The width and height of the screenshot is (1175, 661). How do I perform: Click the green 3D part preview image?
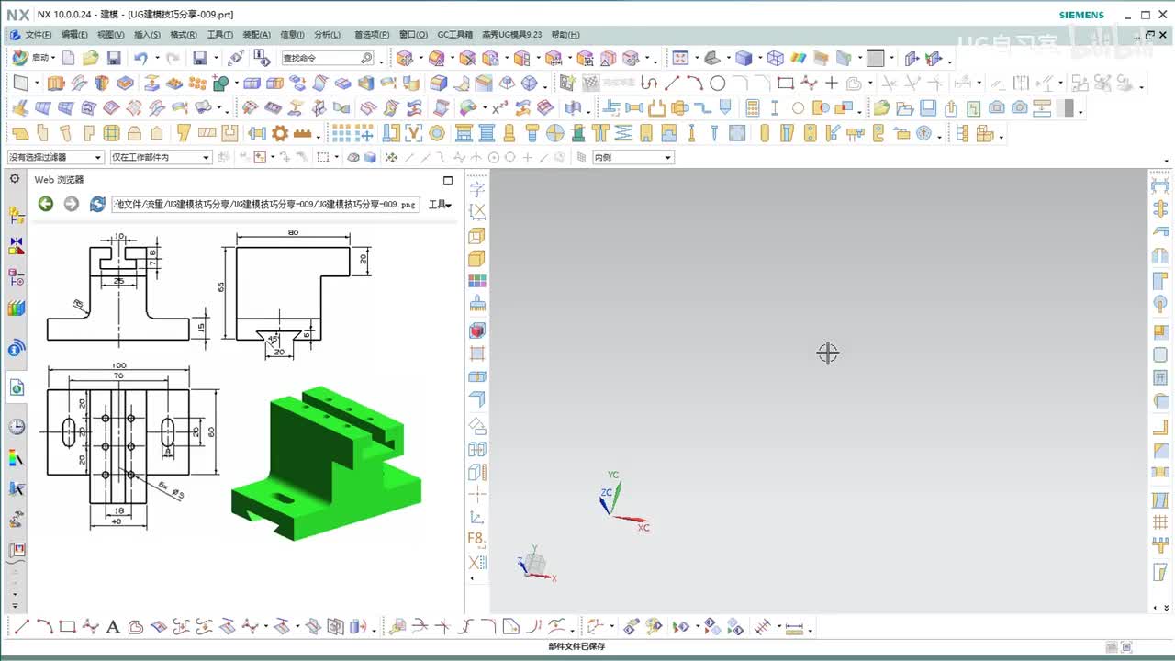(x=327, y=463)
